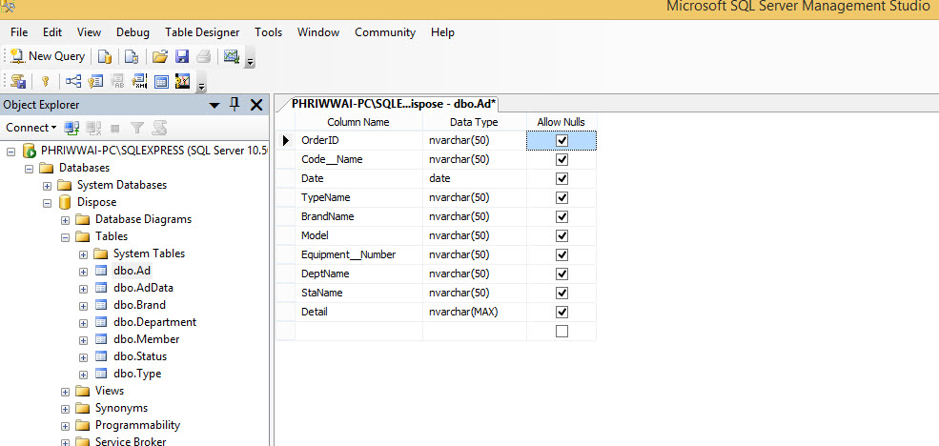Check Allow Nulls in the empty row
The width and height of the screenshot is (939, 446).
pyautogui.click(x=561, y=331)
